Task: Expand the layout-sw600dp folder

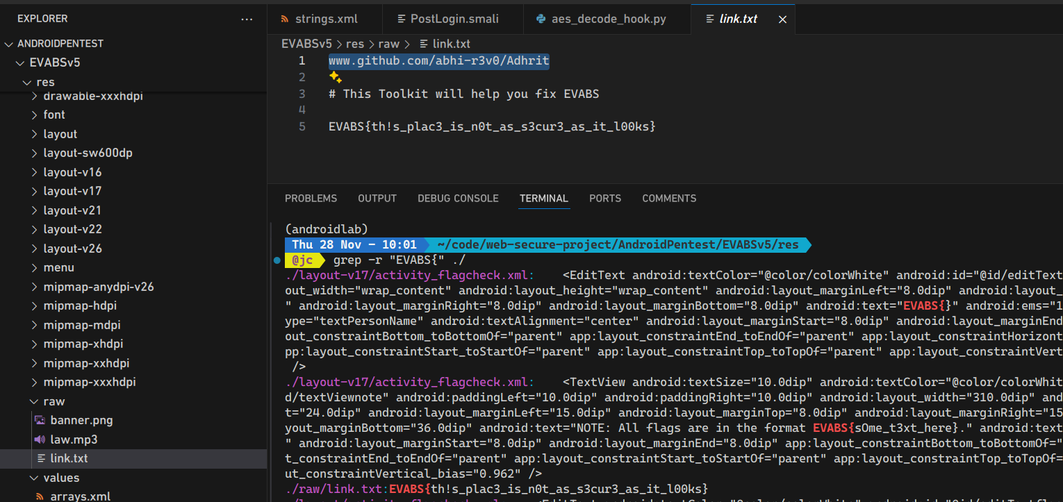Action: (35, 153)
